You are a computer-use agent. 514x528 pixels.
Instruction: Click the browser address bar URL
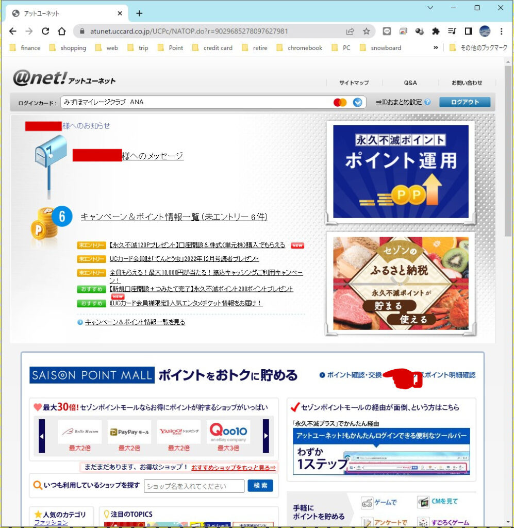(x=189, y=31)
